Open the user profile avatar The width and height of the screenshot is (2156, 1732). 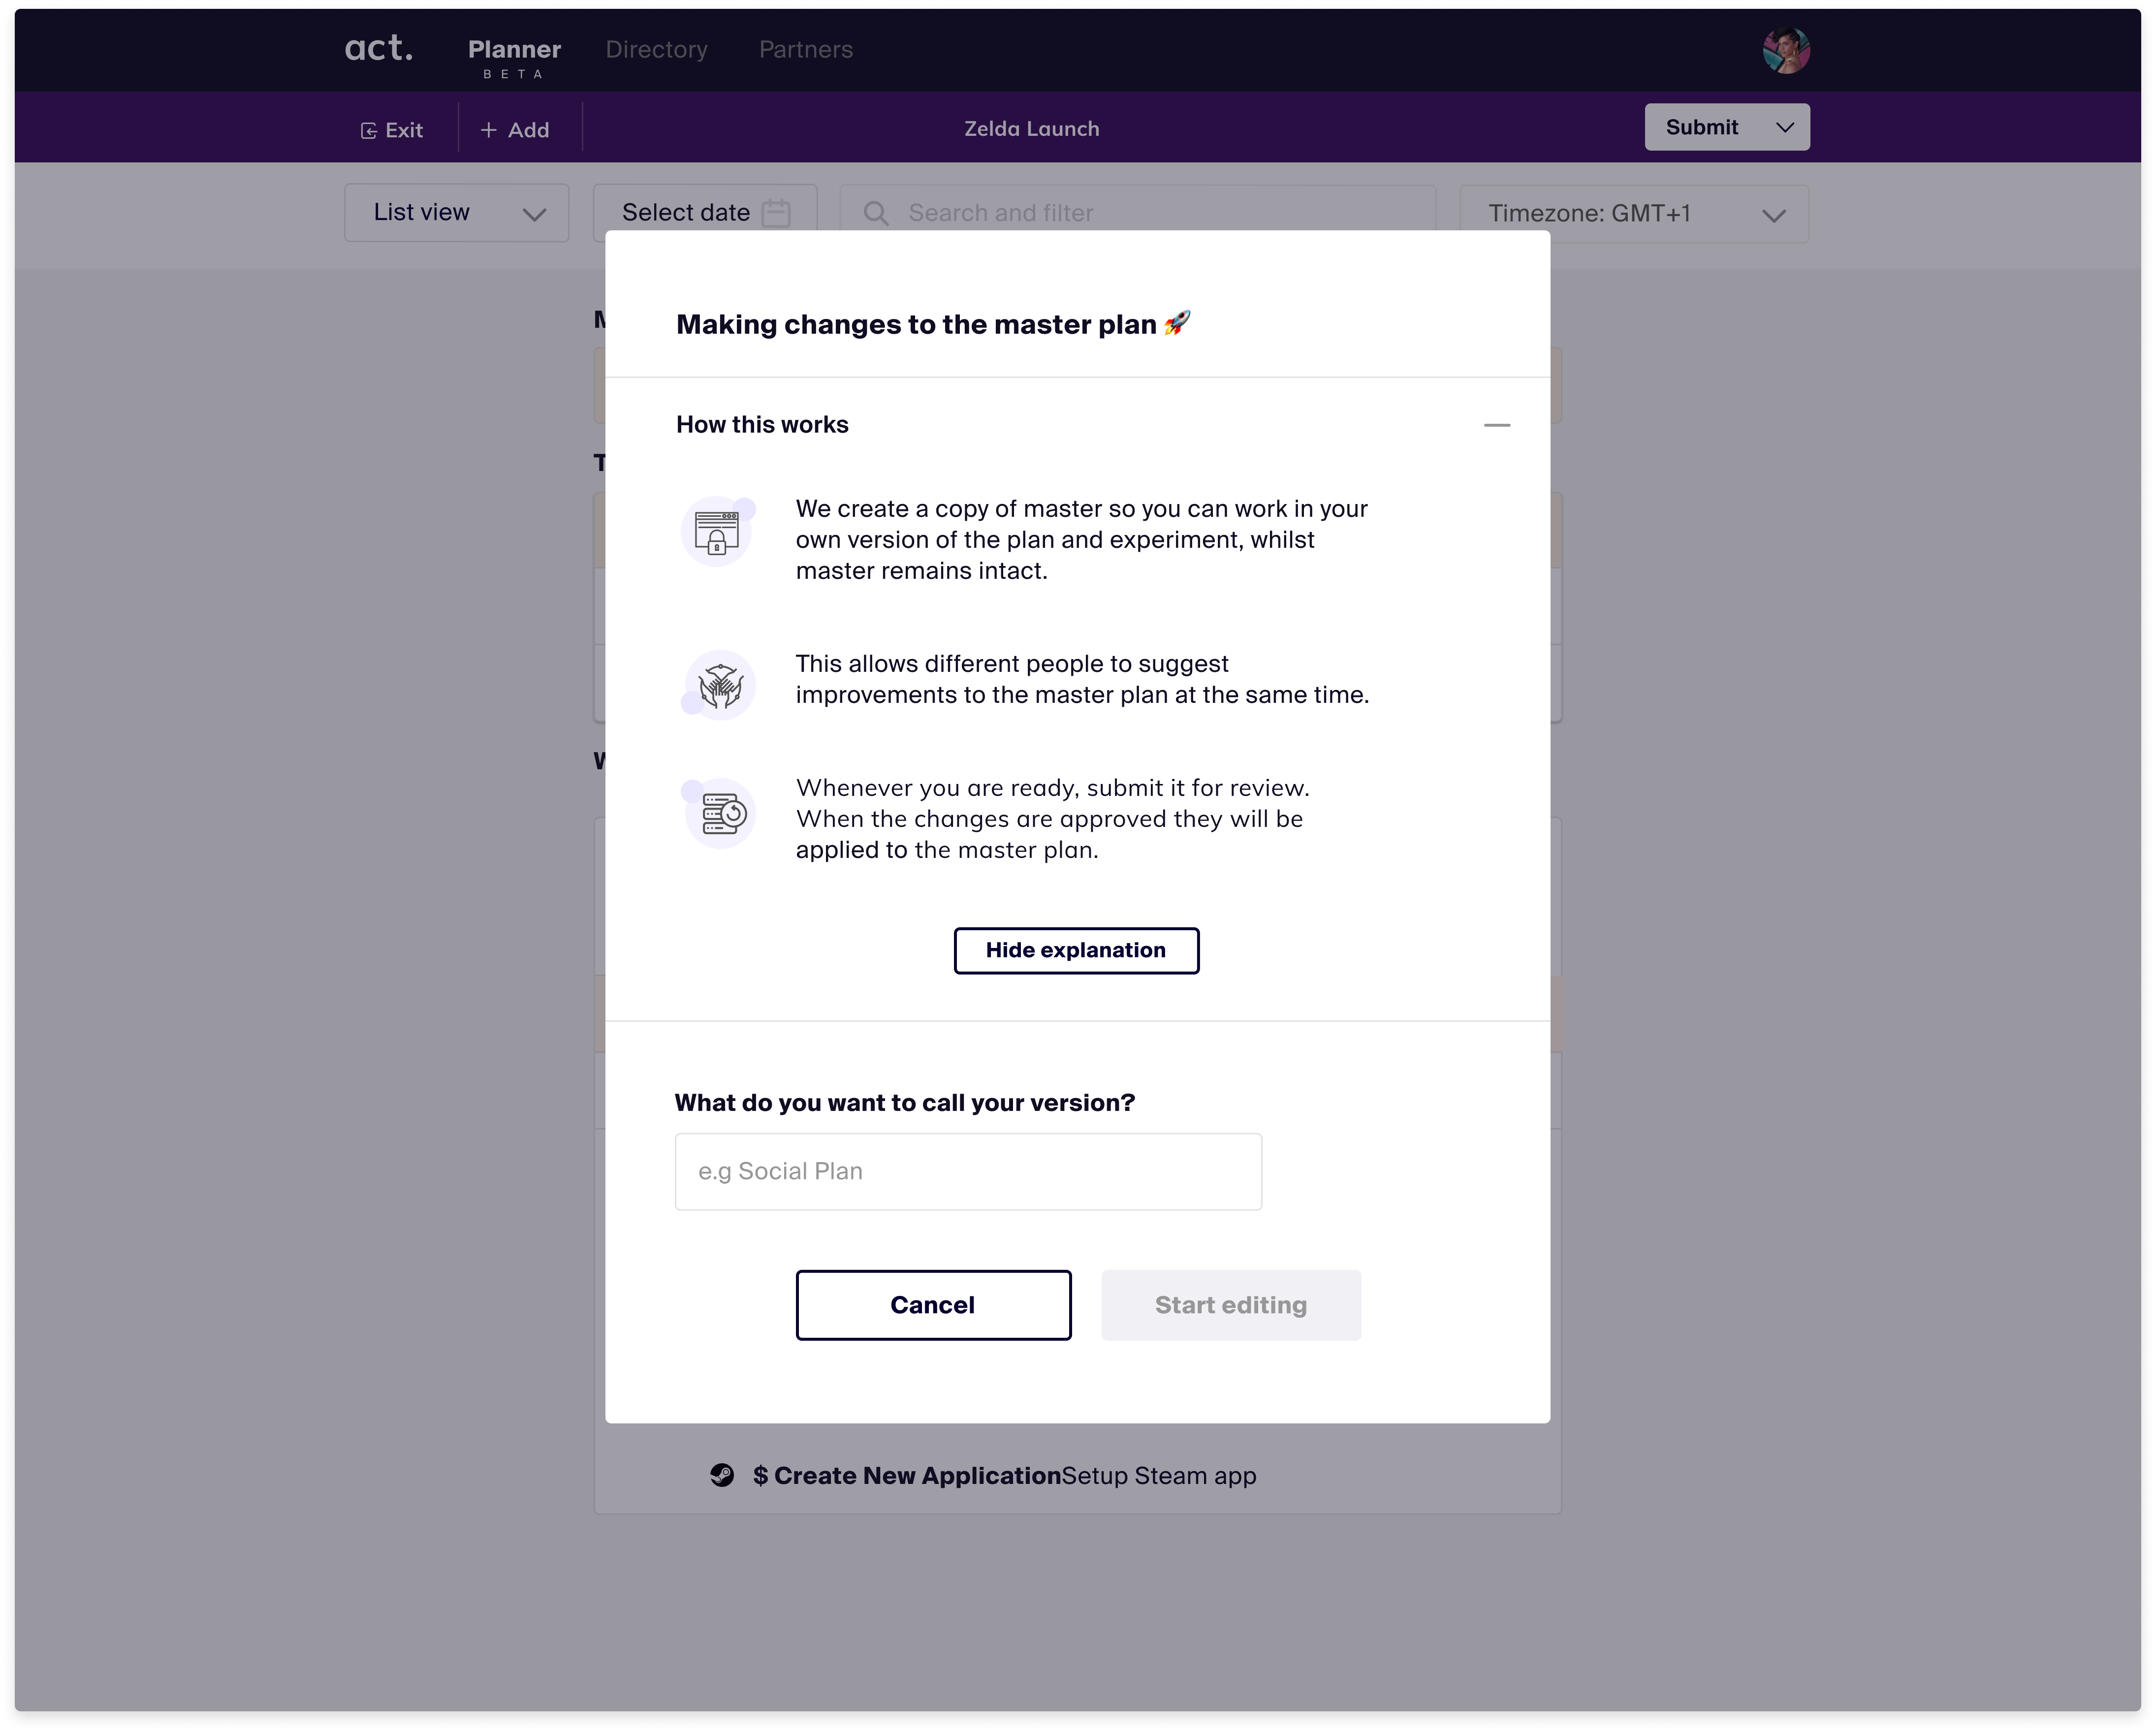[x=1785, y=50]
